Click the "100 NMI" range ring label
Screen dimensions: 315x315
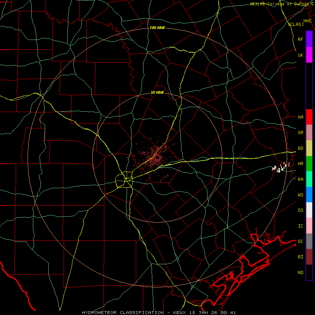(x=157, y=28)
